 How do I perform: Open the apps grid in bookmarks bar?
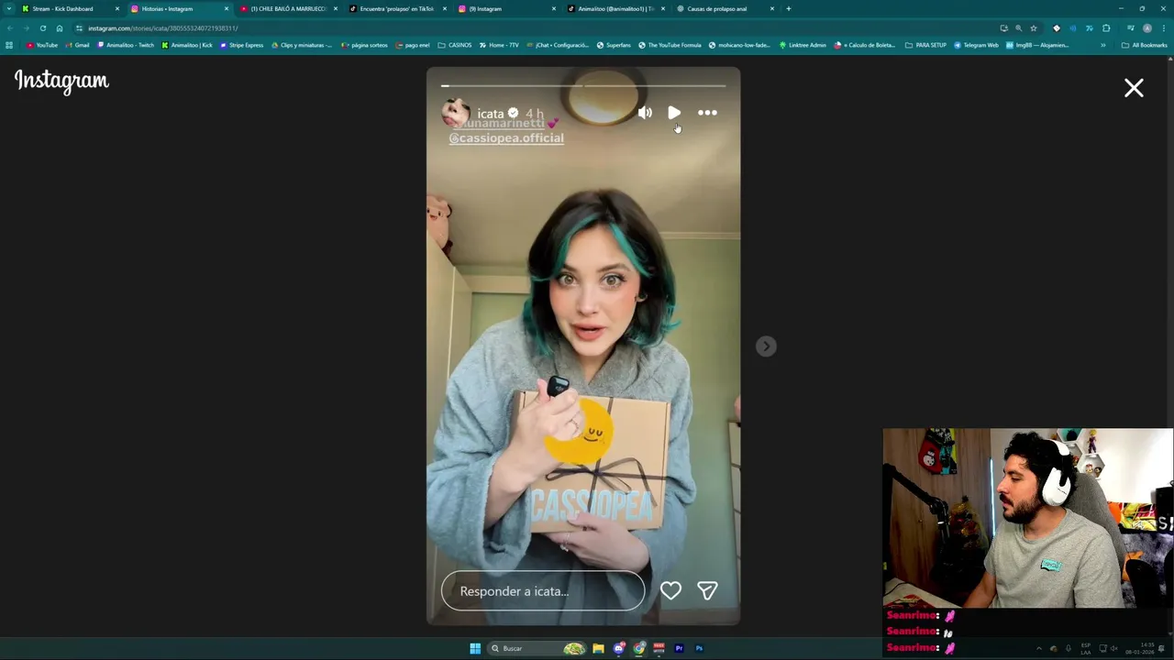click(9, 45)
